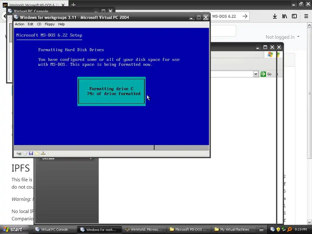Click the keyboard icon in taskbar
This screenshot has width=312, height=234.
[x=261, y=230]
